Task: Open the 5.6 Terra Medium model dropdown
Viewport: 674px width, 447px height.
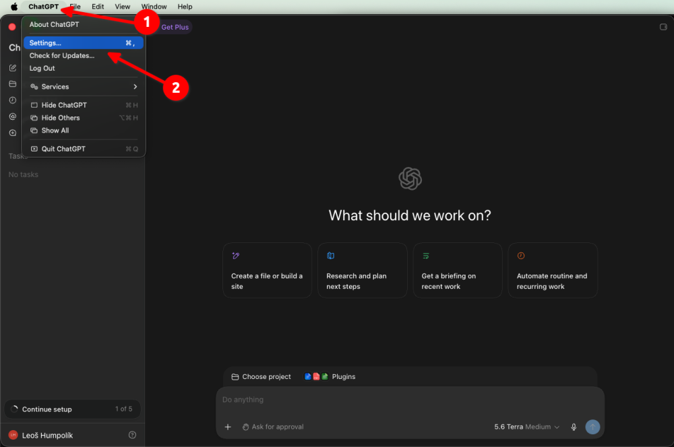Action: pos(526,427)
